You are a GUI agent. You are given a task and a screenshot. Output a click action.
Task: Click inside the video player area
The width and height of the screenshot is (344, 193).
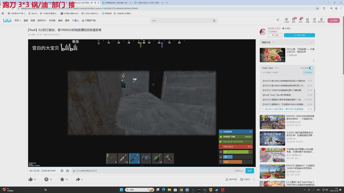[x=142, y=103]
